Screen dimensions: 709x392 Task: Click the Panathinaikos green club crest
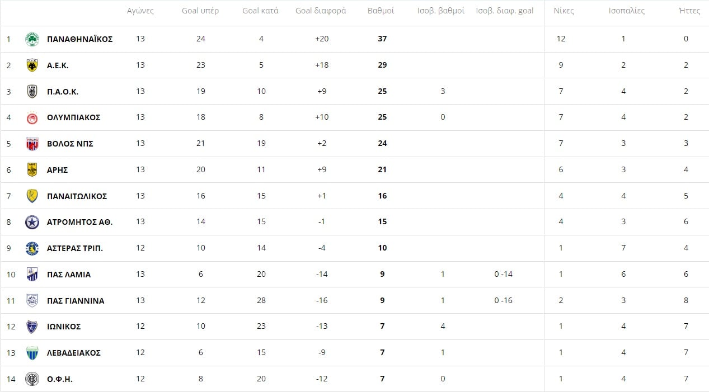pyautogui.click(x=32, y=39)
